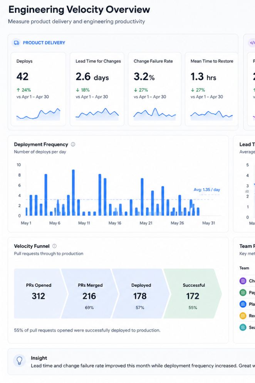Select the PRs Merged funnel stage
This screenshot has width=255, height=383.
click(89, 294)
